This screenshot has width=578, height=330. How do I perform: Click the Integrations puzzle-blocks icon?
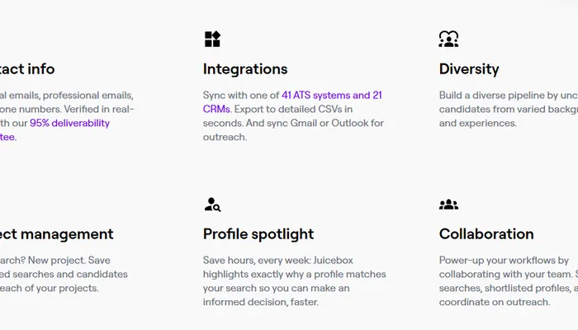[212, 39]
